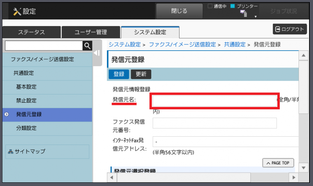Click the ファクス発信元番号 input field
The image size is (313, 186).
215,123
